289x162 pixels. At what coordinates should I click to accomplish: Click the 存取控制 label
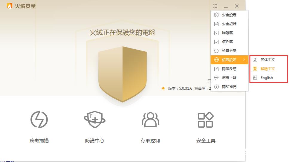pos(150,140)
